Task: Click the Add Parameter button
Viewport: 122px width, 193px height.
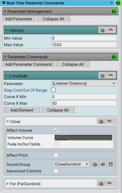Action: [19, 19]
